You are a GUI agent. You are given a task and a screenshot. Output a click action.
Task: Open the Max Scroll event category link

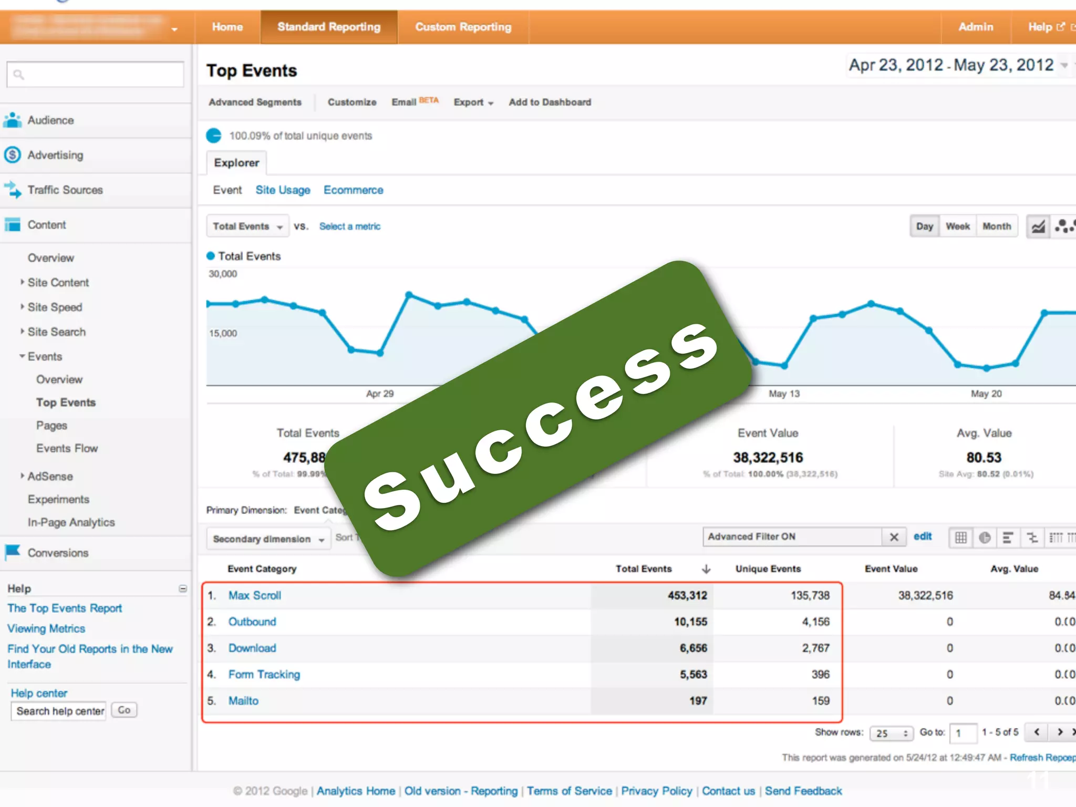click(x=254, y=595)
